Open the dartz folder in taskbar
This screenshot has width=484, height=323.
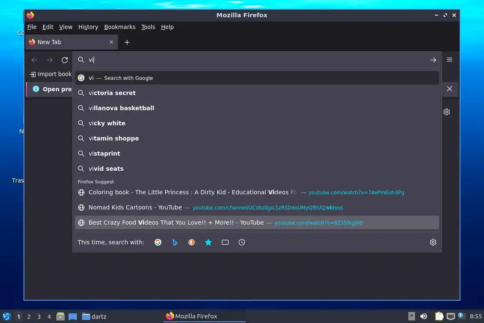pyautogui.click(x=94, y=317)
